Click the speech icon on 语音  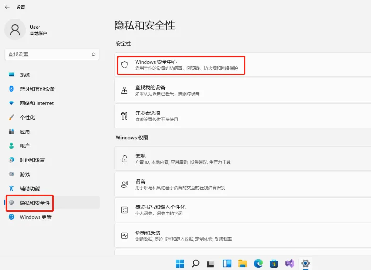click(x=125, y=184)
